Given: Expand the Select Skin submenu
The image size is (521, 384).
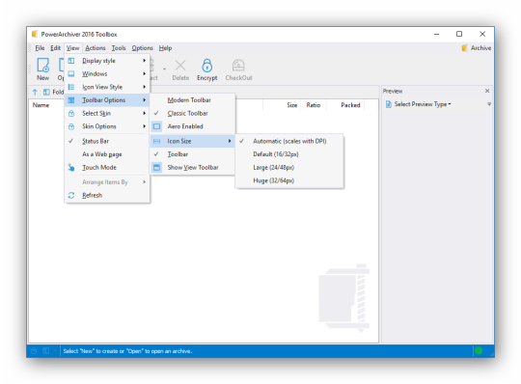Looking at the screenshot, I should 107,113.
